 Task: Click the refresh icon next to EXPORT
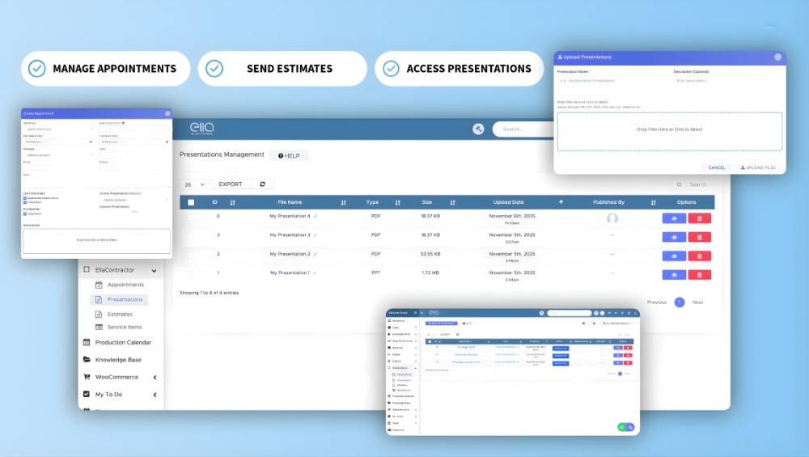click(262, 184)
